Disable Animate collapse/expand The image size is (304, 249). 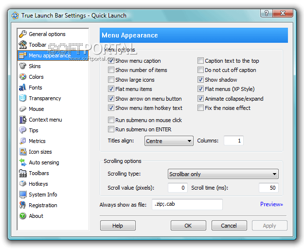(200, 98)
